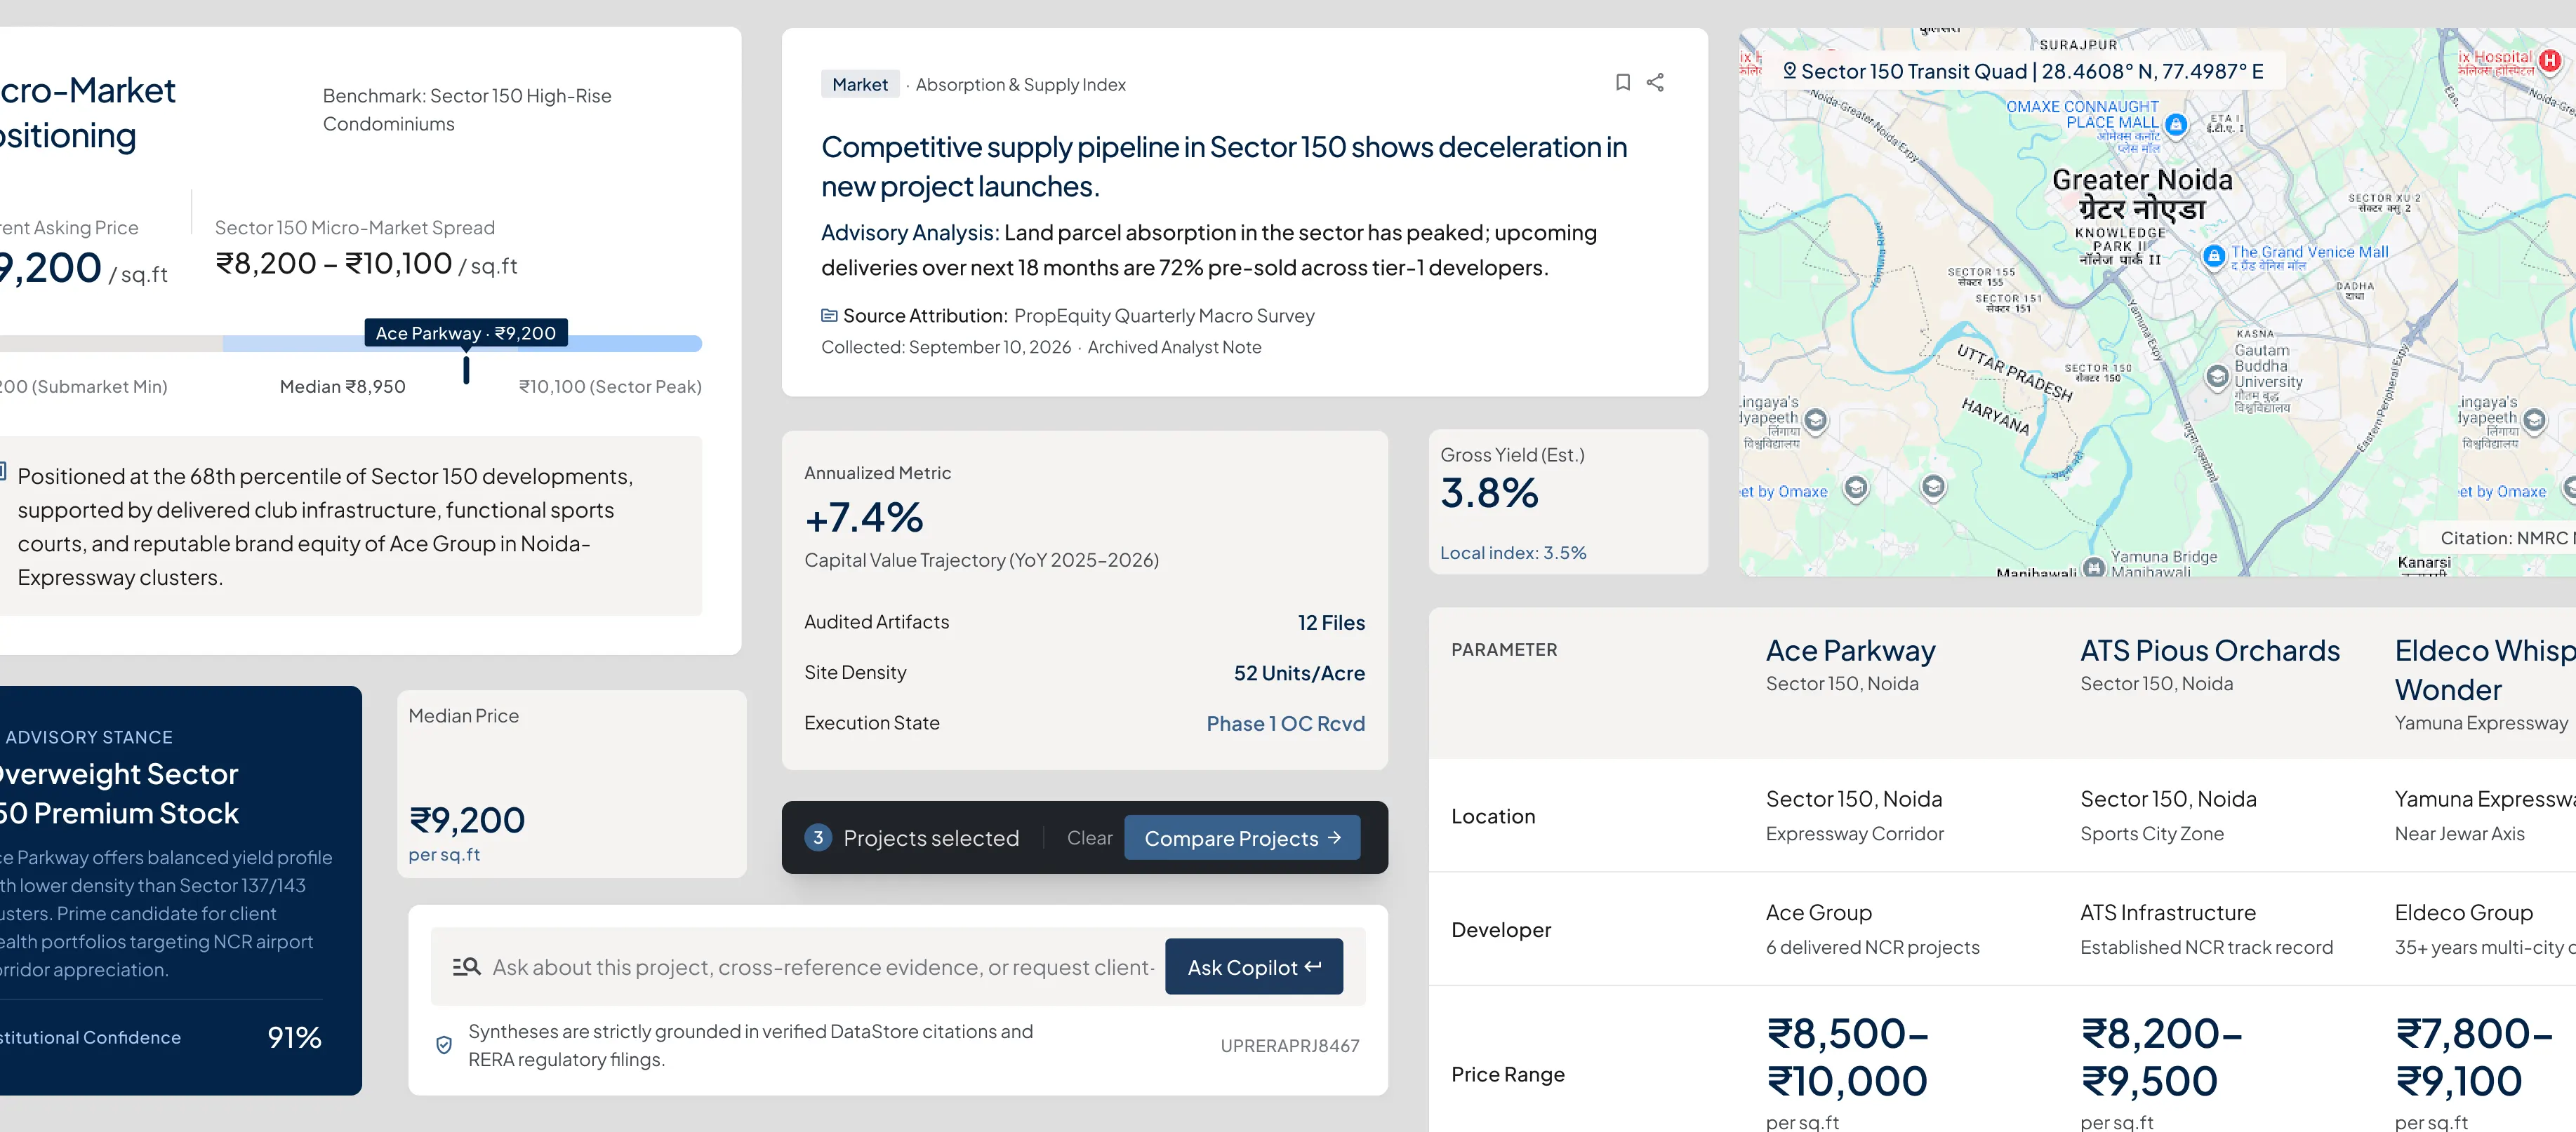Click the verified shield icon

pyautogui.click(x=444, y=1045)
